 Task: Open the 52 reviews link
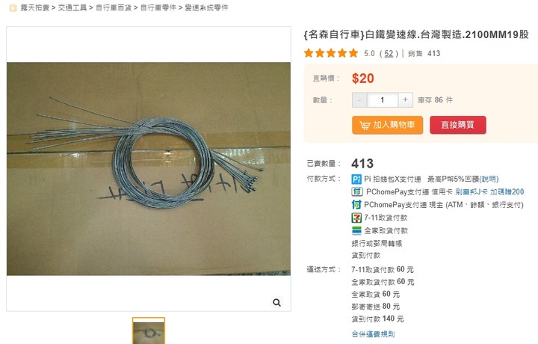point(389,54)
